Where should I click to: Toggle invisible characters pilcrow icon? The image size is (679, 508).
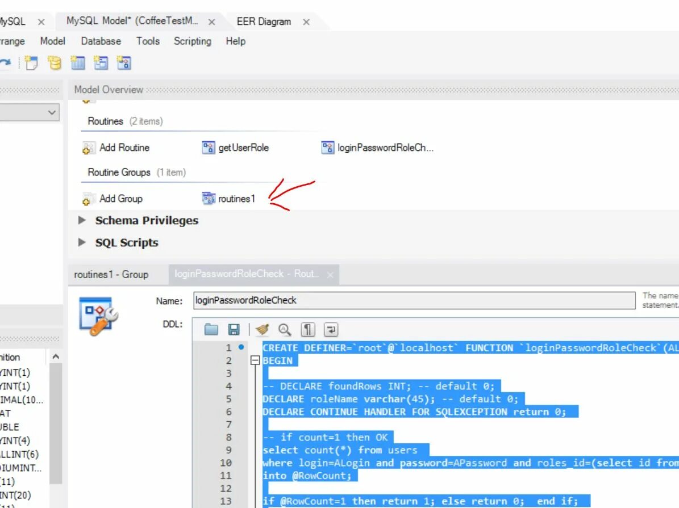click(x=308, y=330)
